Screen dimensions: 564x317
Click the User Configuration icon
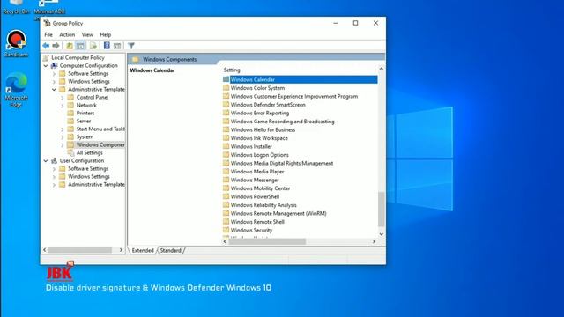(54, 160)
